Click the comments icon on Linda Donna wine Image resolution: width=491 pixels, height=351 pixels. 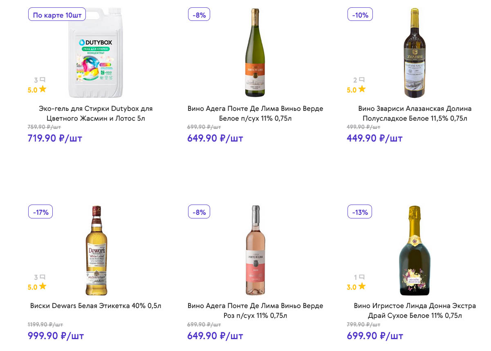[361, 277]
